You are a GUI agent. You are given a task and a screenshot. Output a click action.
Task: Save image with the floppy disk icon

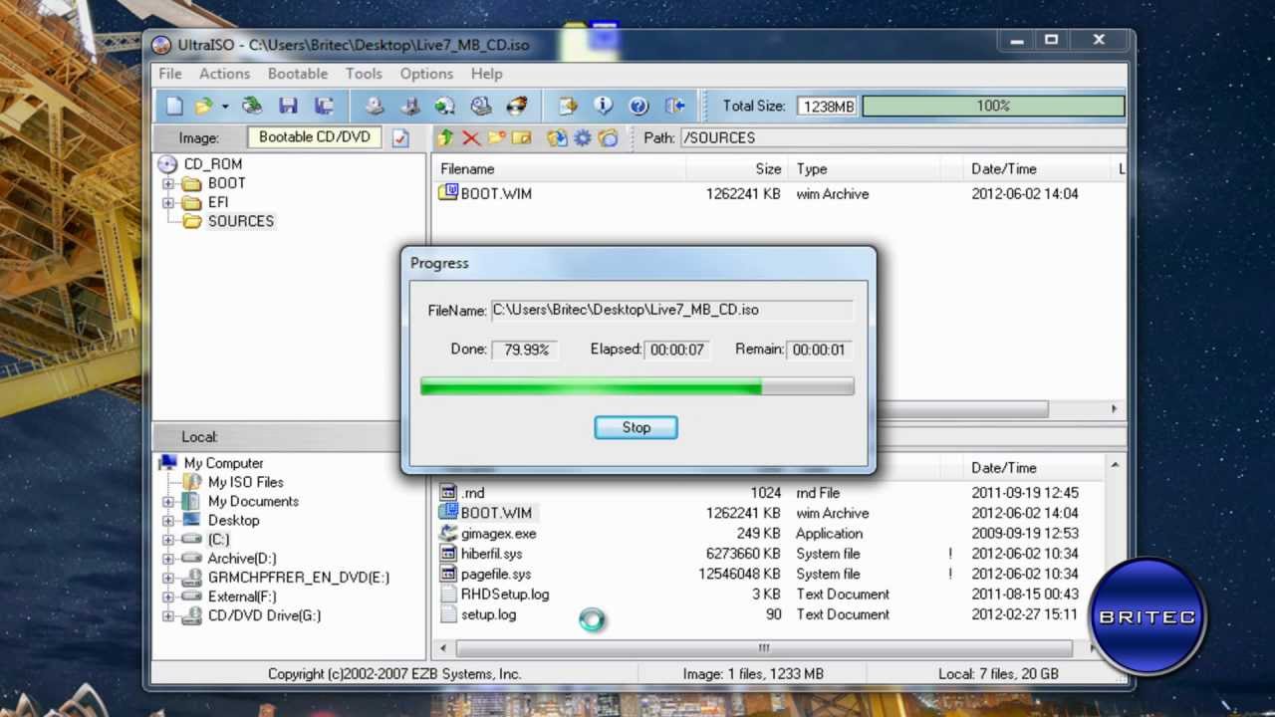coord(288,106)
